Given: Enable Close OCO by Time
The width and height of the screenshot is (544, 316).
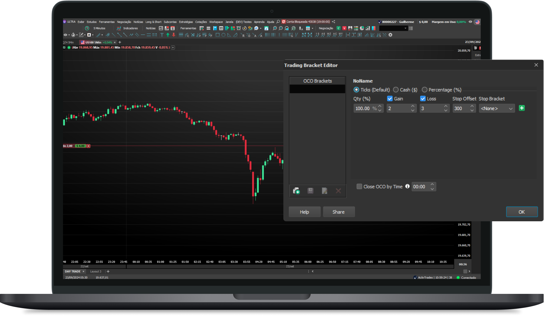Looking at the screenshot, I should pos(359,186).
